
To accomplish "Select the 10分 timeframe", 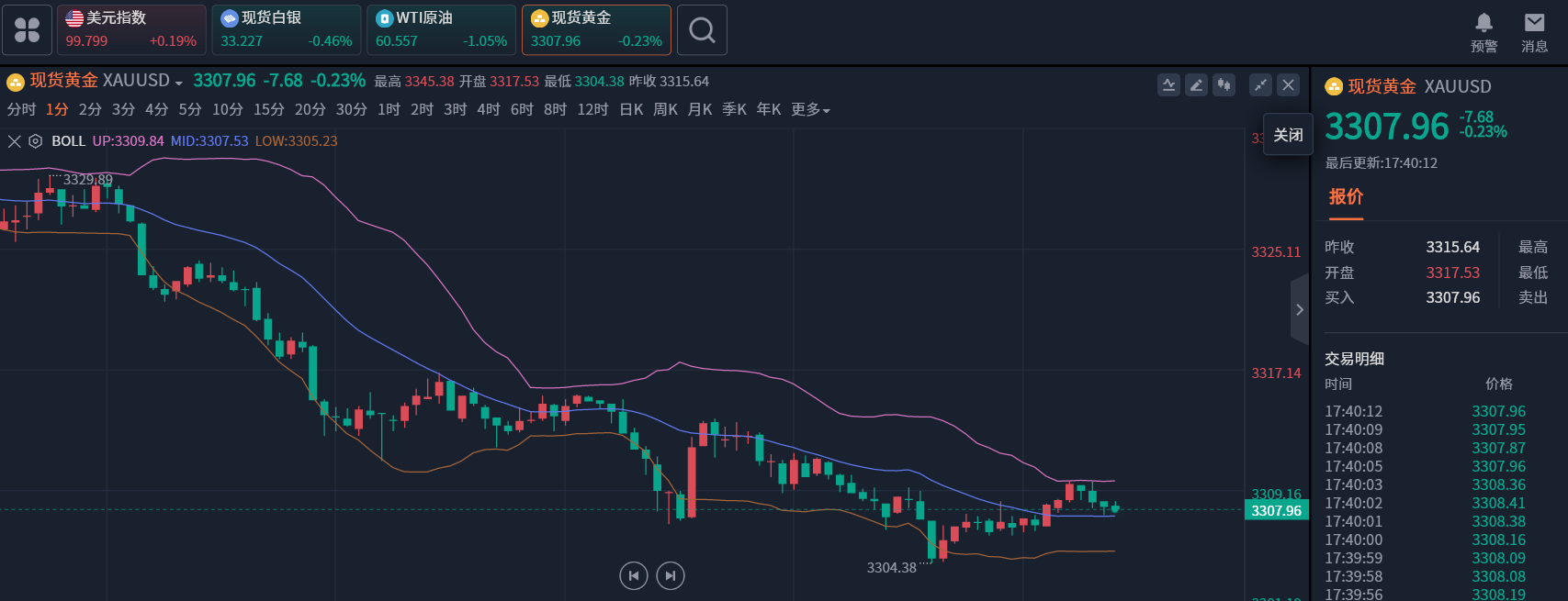I will click(x=227, y=109).
